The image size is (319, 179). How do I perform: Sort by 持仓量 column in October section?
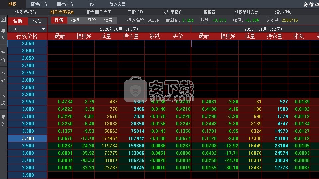(x=131, y=36)
